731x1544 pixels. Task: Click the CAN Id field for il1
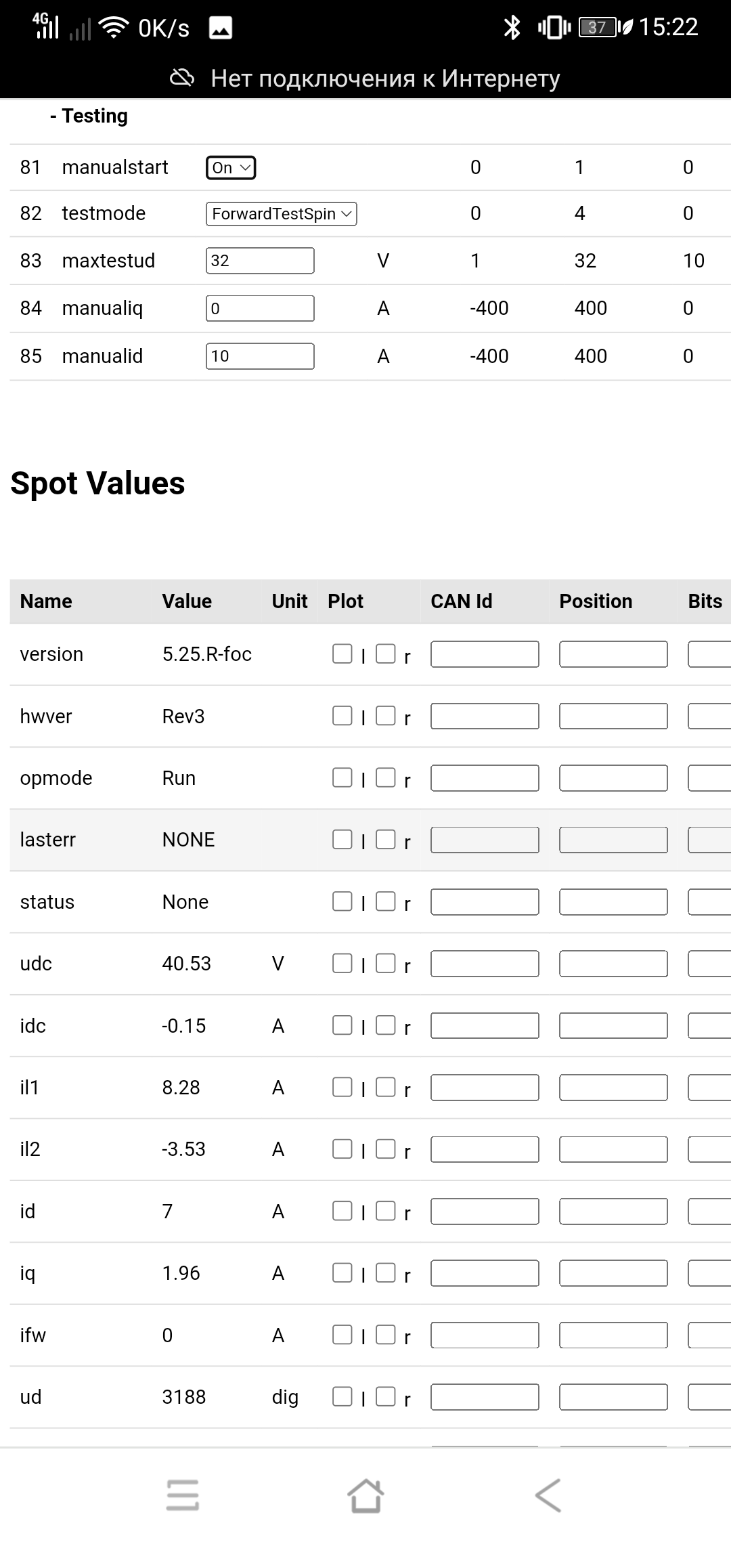coord(485,1088)
